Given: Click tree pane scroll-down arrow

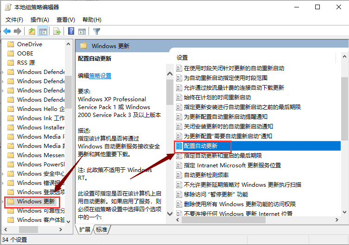Looking at the screenshot, I should [x=68, y=221].
